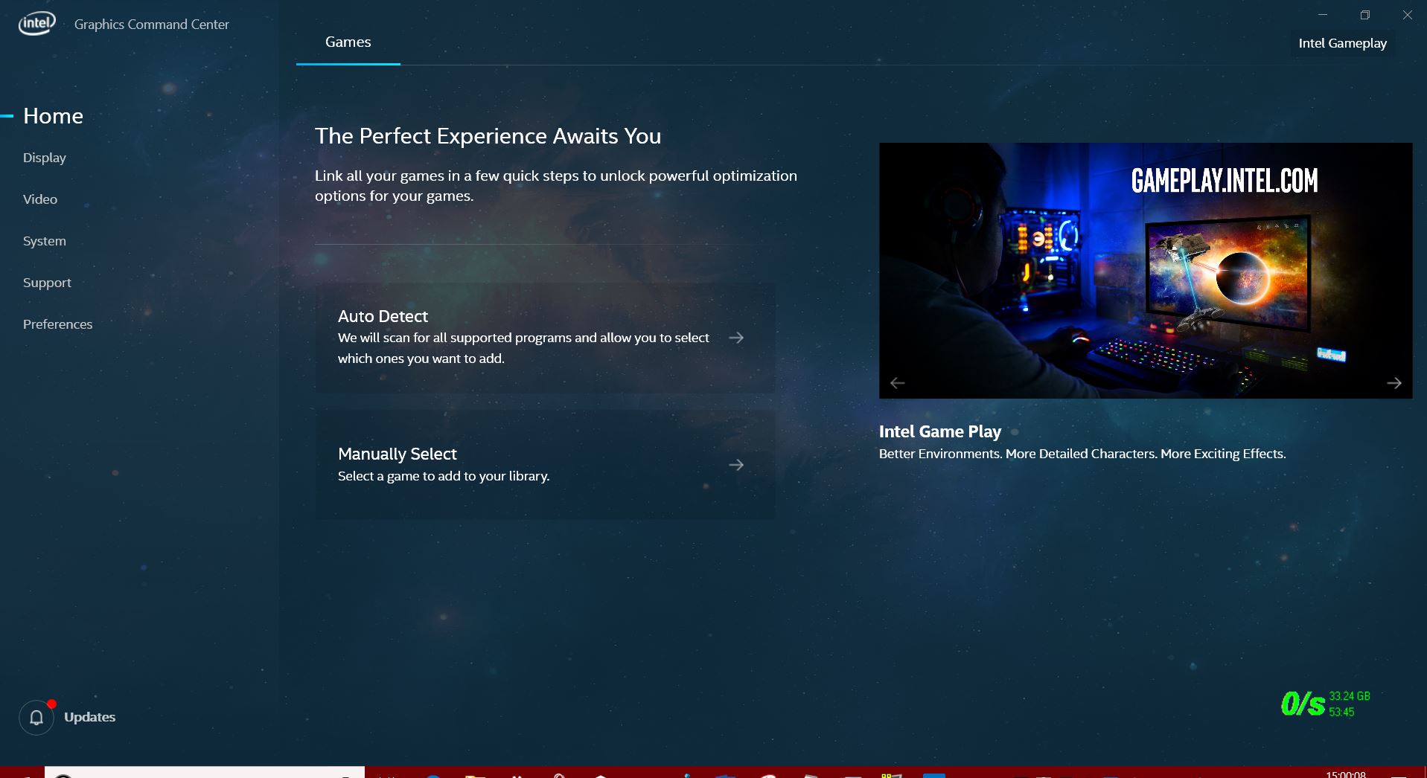
Task: Close the Graphics Command Center window
Action: 1407,15
